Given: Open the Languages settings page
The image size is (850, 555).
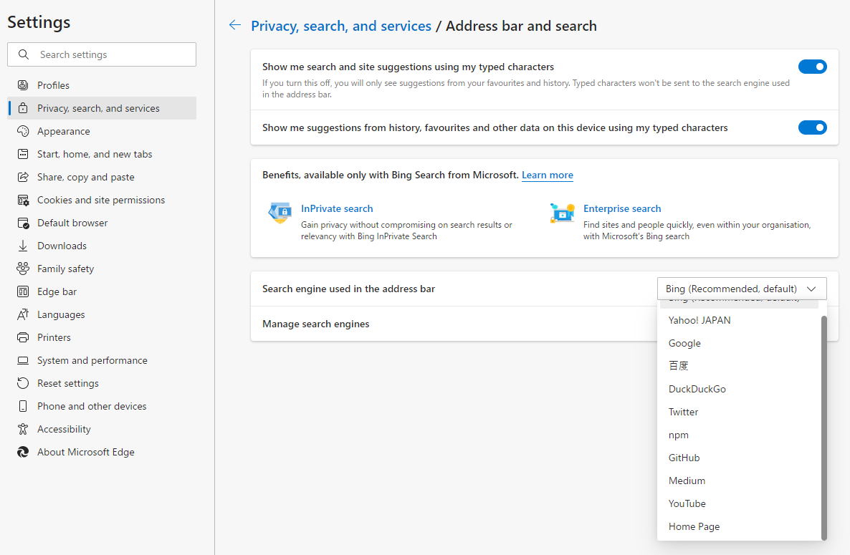Looking at the screenshot, I should coord(102,314).
